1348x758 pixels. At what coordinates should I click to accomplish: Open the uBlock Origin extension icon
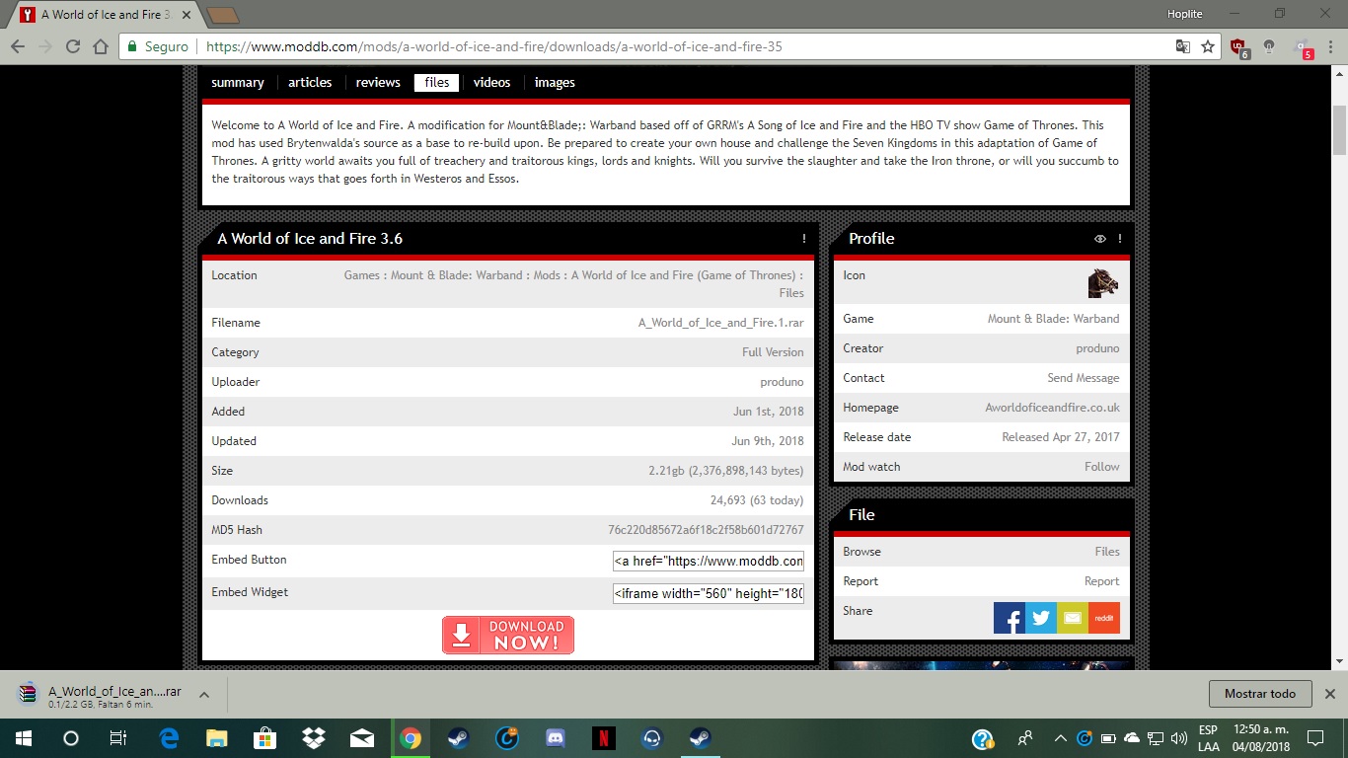coord(1238,47)
